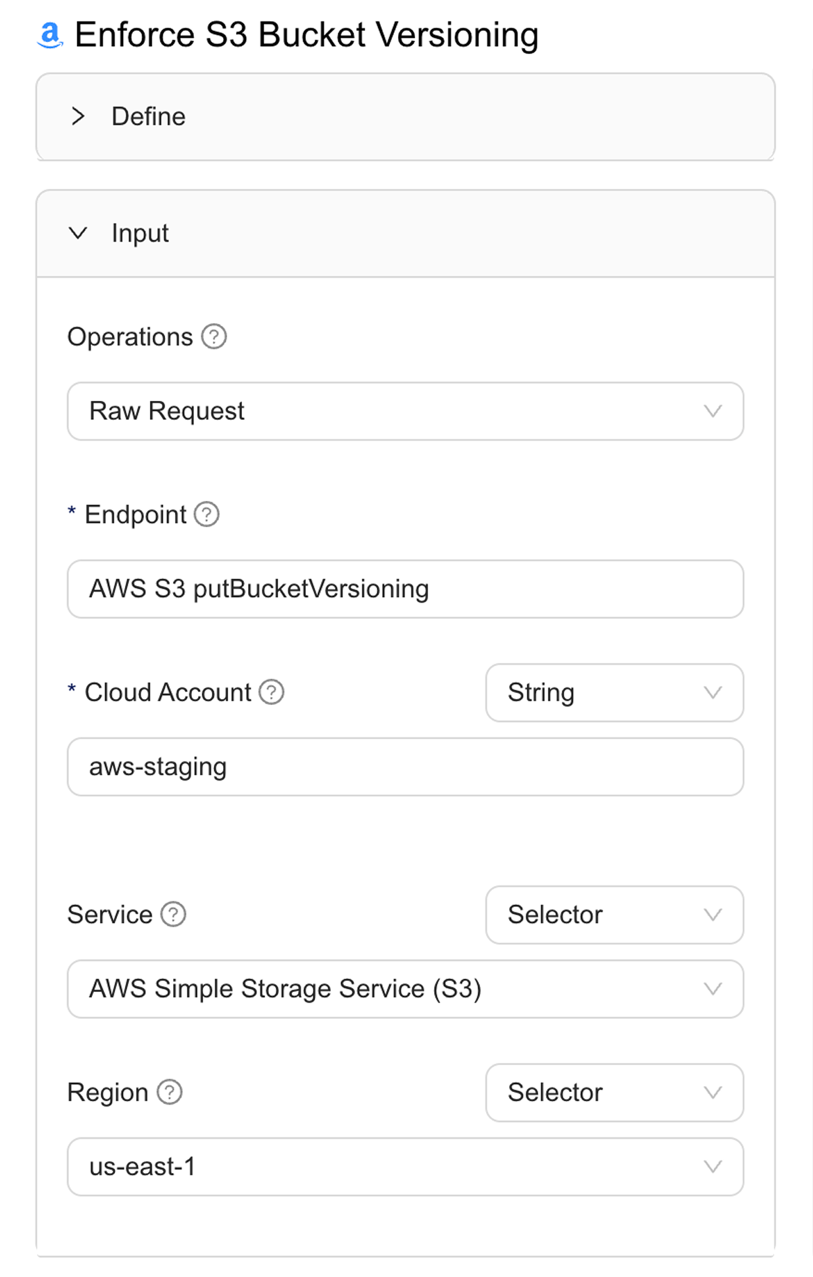813x1277 pixels.
Task: Click the Region help question icon
Action: [170, 1092]
